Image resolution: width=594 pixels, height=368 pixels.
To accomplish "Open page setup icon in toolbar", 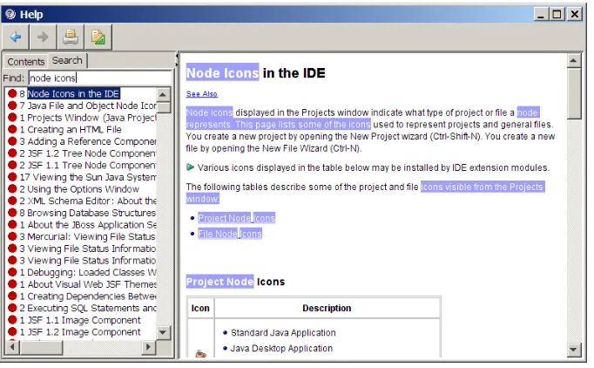I will pos(98,37).
